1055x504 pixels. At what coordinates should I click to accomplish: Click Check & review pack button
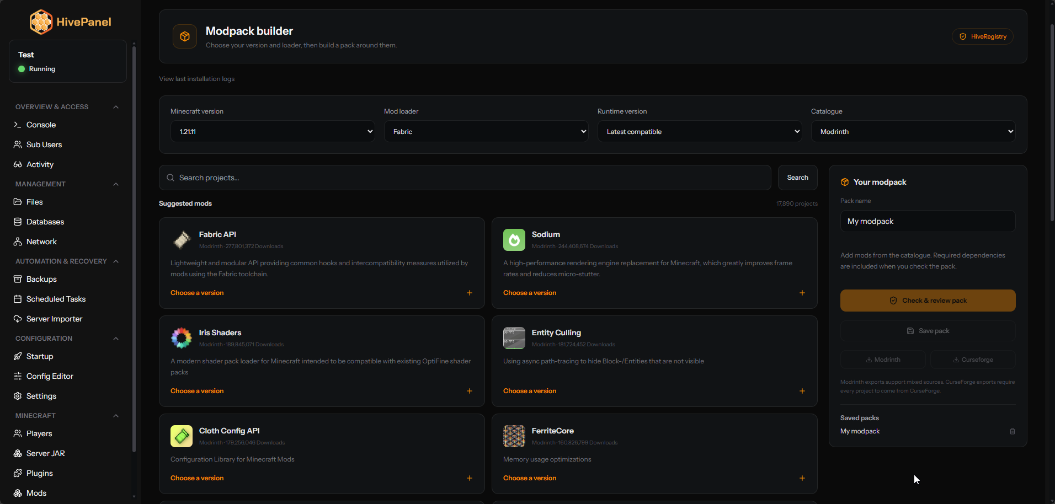point(928,301)
